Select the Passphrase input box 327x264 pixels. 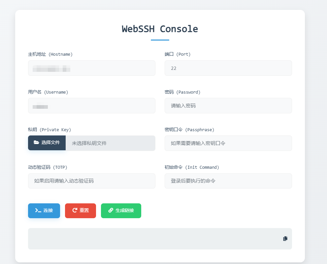[x=228, y=143]
